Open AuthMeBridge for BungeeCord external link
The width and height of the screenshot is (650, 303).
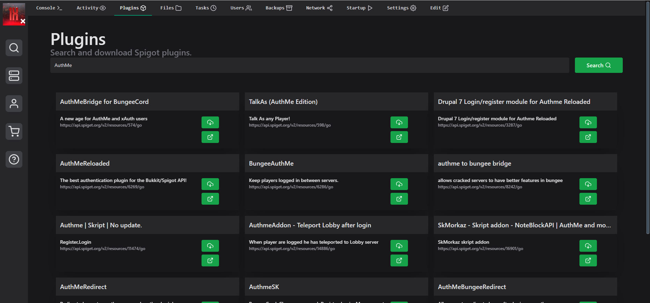tap(210, 137)
